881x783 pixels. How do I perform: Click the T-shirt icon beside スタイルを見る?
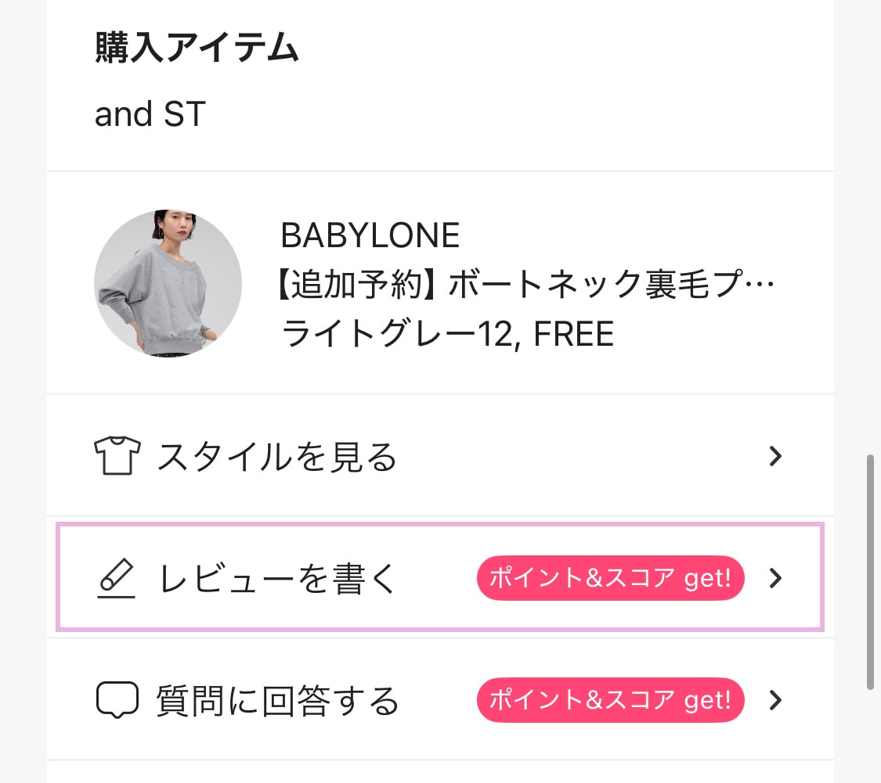coord(117,457)
